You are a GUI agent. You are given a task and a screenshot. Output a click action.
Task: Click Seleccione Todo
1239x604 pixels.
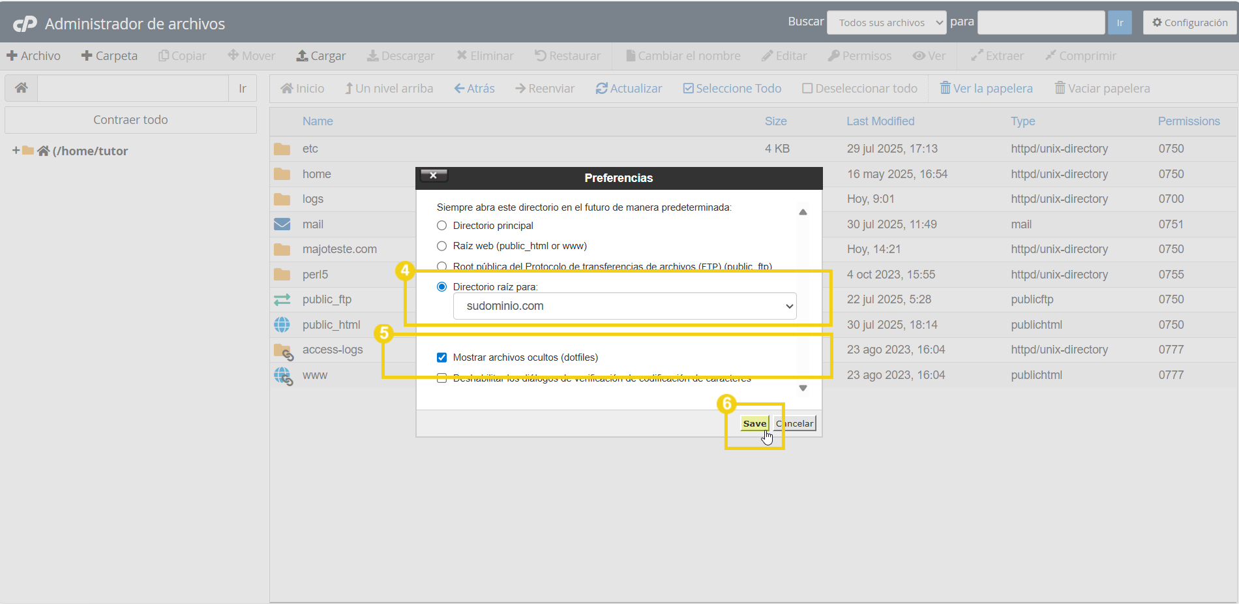(732, 89)
